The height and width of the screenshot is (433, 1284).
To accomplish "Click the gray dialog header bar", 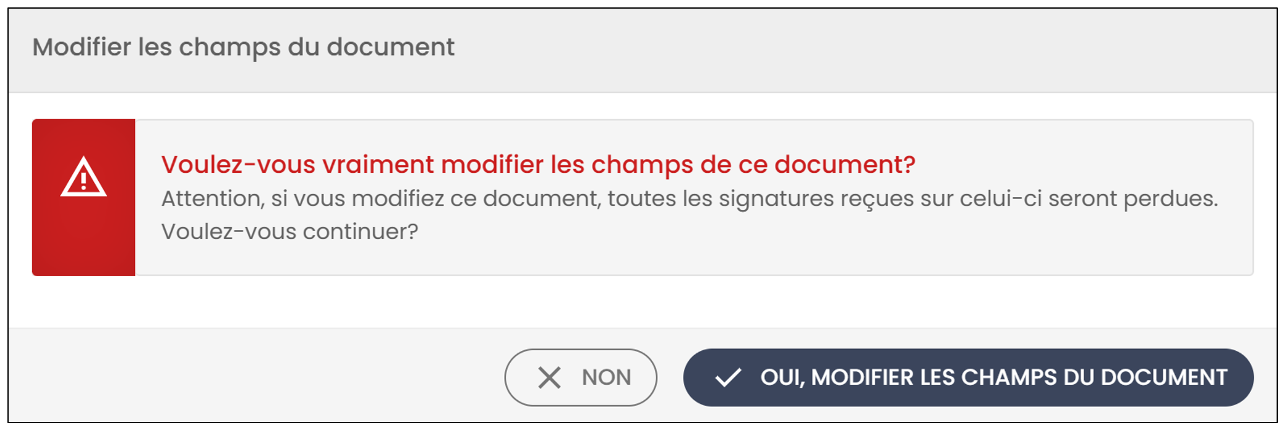I will coord(866,49).
